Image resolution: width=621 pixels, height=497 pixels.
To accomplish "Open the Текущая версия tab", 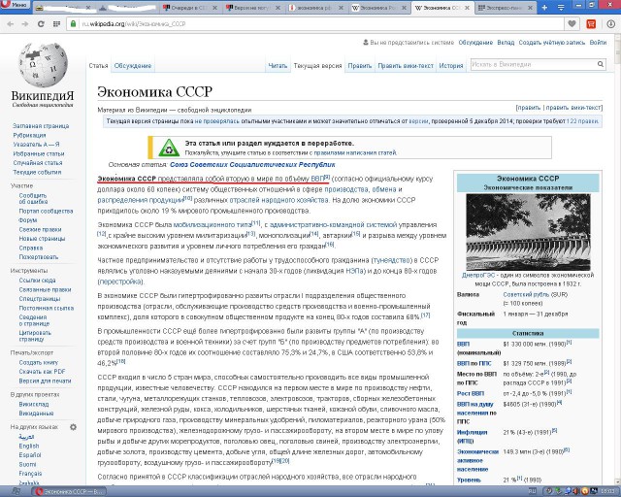I will (x=317, y=66).
